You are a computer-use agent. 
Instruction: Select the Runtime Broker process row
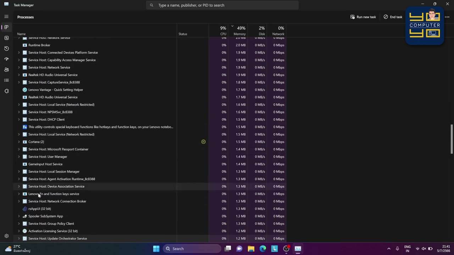151,45
